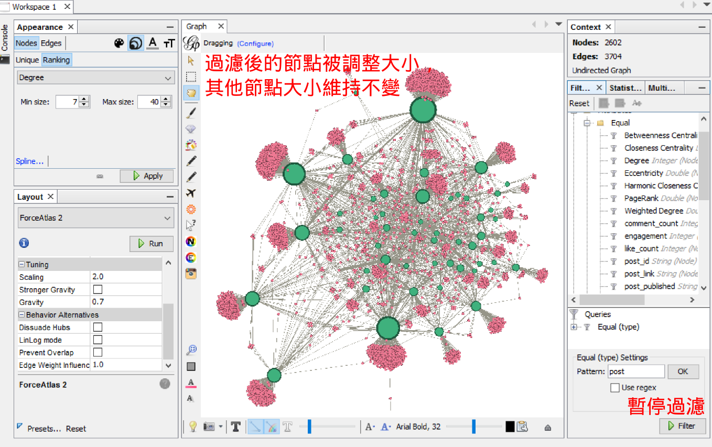Image resolution: width=712 pixels, height=447 pixels.
Task: Select the diamond sizer tool
Action: (191, 128)
